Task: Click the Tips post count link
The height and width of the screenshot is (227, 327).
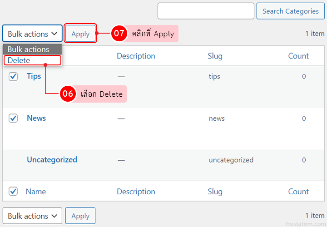Action: tap(304, 77)
